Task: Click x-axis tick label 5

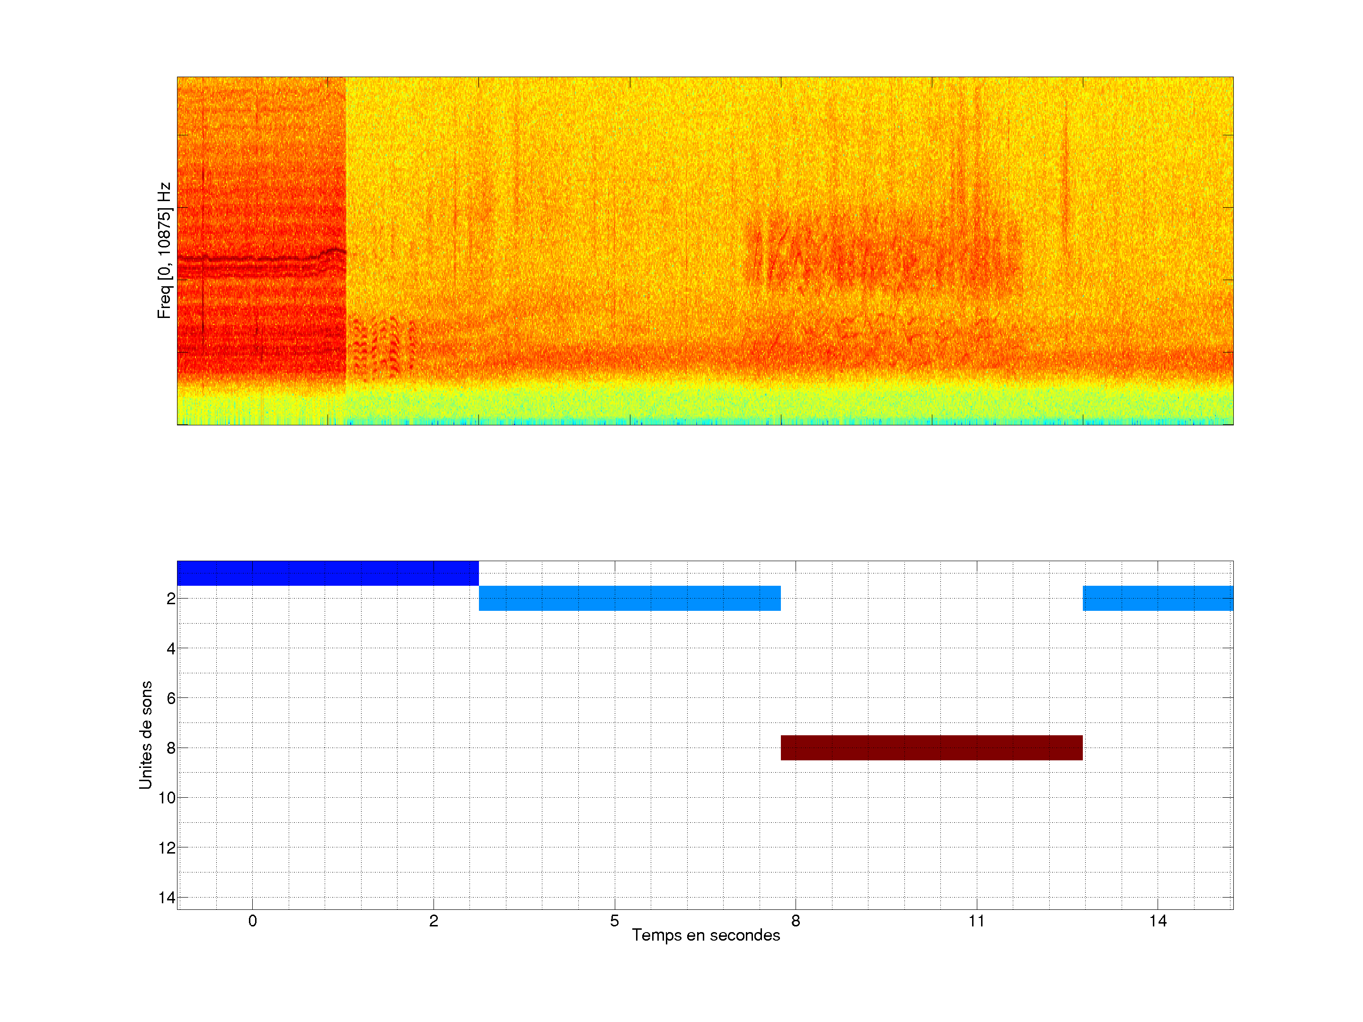Action: coord(614,921)
